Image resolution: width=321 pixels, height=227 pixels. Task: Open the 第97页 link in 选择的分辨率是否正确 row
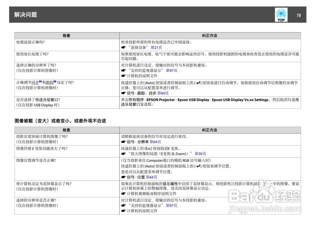tap(172, 205)
